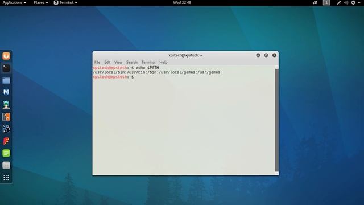364x205 pixels.
Task: Open the grey tweak tool icon in the dock
Action: (6, 165)
